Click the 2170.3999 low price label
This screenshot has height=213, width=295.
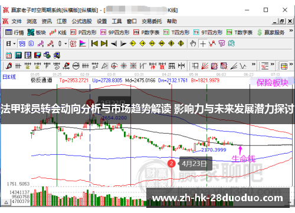(214, 150)
